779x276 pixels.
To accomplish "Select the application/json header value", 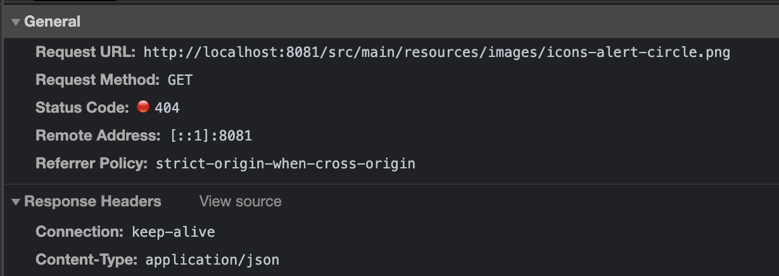I will [x=212, y=260].
